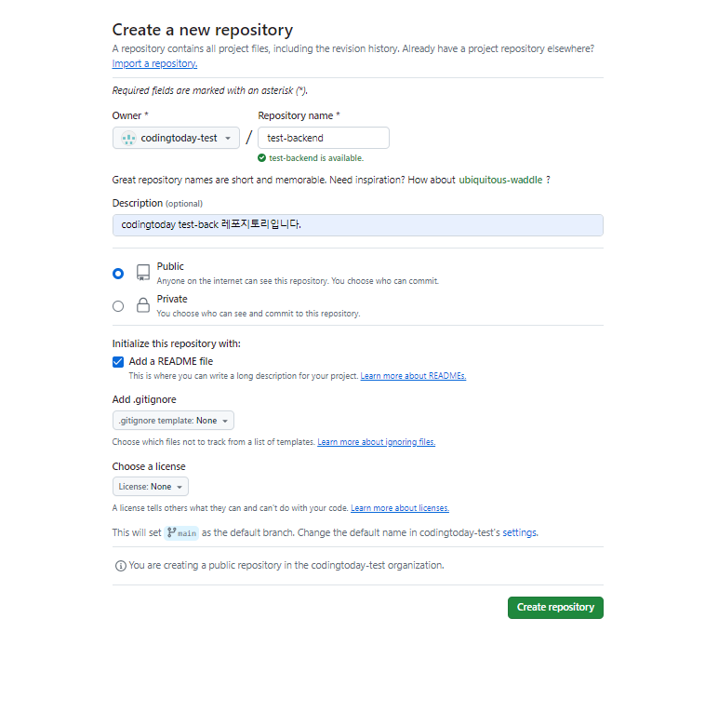Click the 'Repository name *' label
Image resolution: width=705 pixels, height=712 pixels.
(299, 115)
